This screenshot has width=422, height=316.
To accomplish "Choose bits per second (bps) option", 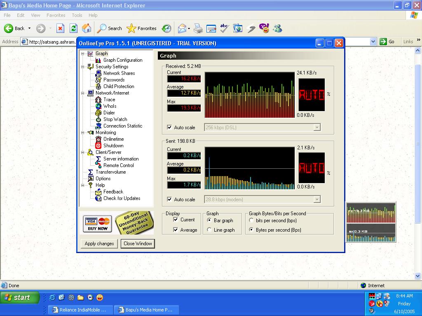I will click(251, 221).
